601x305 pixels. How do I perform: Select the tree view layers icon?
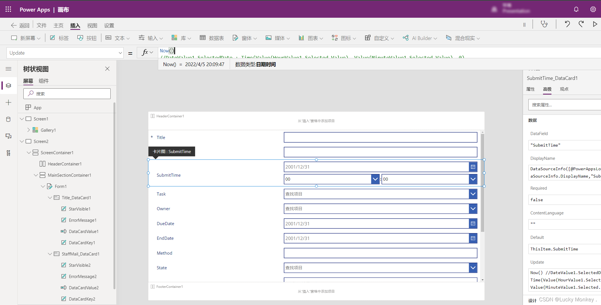tap(8, 86)
